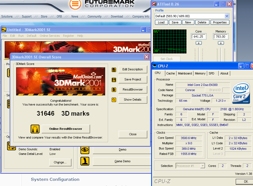
Task: Switch to the CPU-Z Memory tab
Action: 200,73
